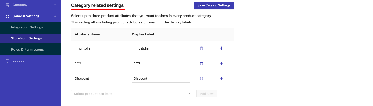Click the General Settings gear icon
Screen dimensions: 373x106
8,16
